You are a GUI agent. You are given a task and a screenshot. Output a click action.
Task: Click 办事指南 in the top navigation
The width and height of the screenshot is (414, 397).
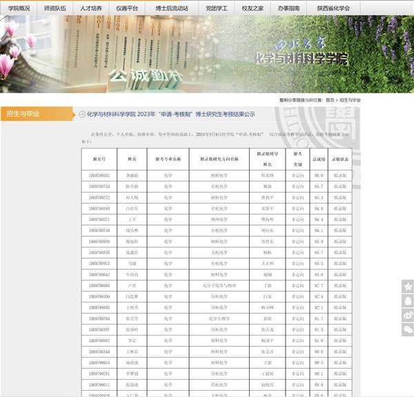(x=288, y=8)
